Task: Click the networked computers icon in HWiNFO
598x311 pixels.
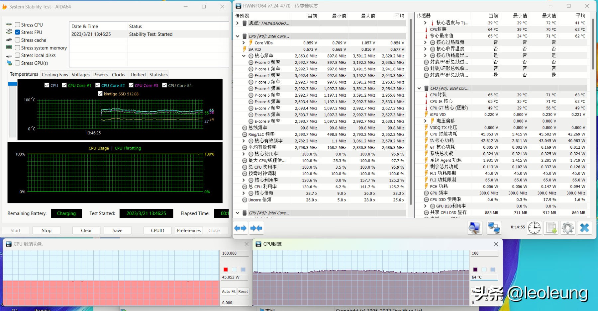Action: click(494, 228)
